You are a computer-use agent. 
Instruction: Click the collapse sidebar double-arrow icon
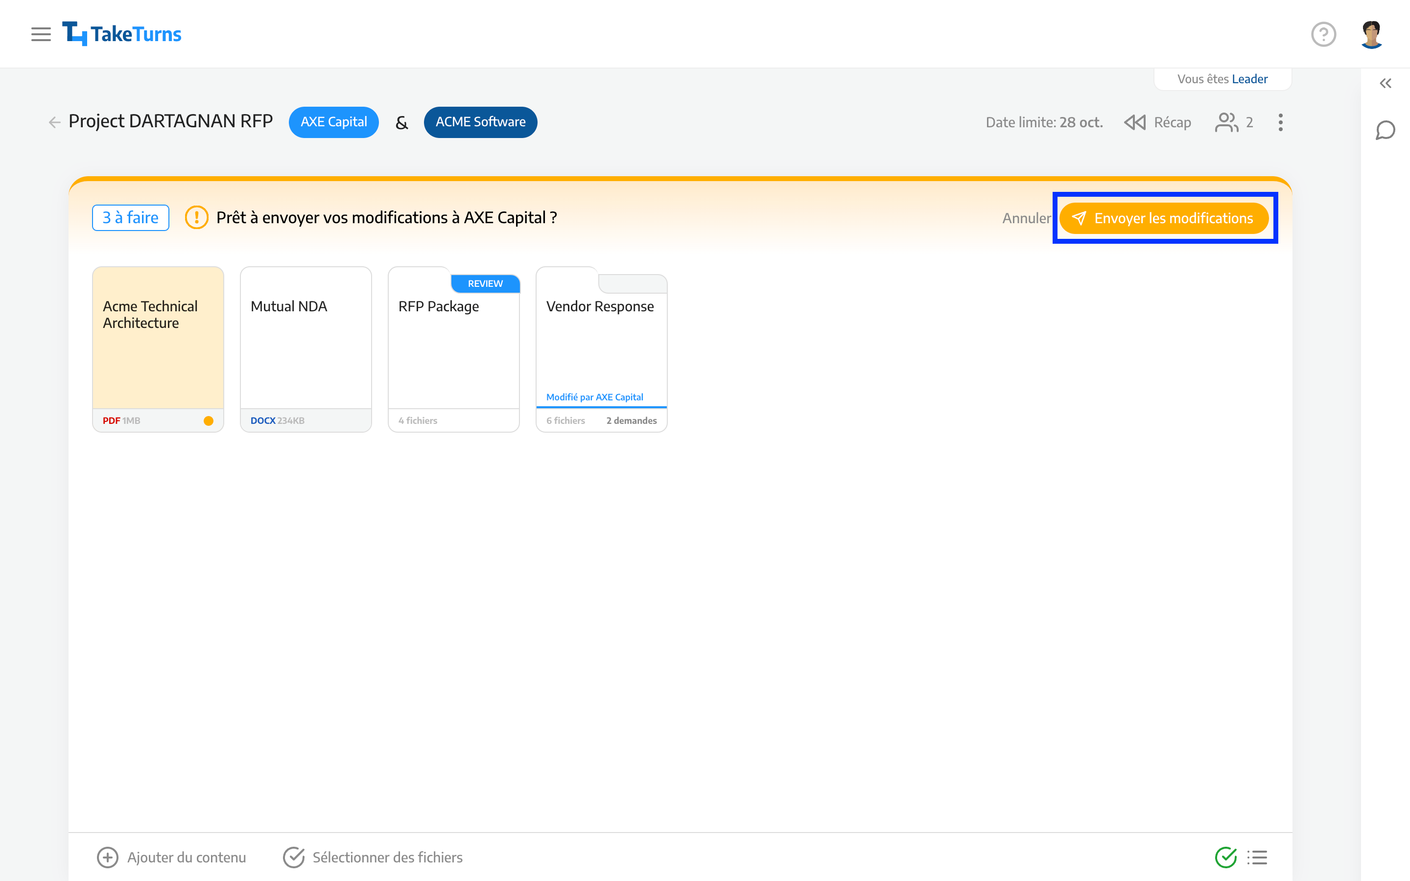pyautogui.click(x=1386, y=83)
